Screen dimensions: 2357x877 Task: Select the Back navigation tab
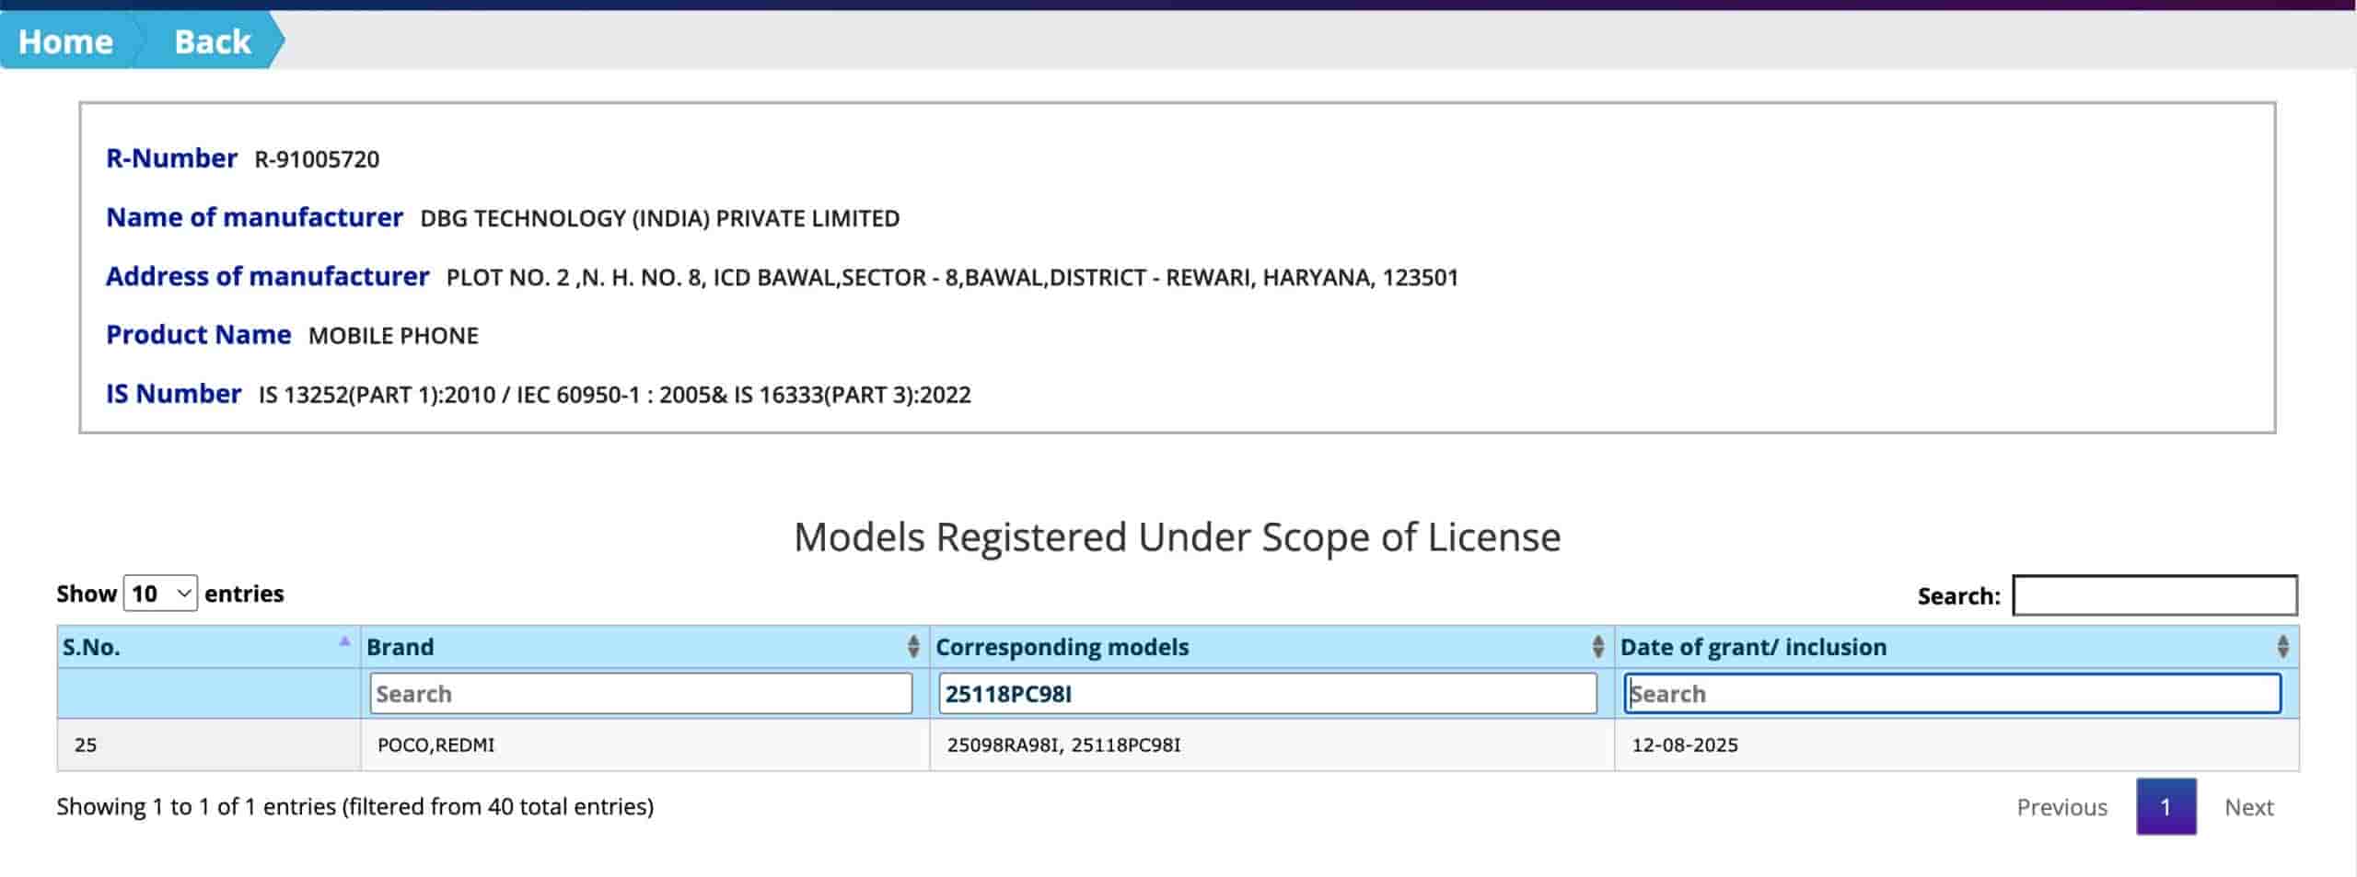point(210,41)
